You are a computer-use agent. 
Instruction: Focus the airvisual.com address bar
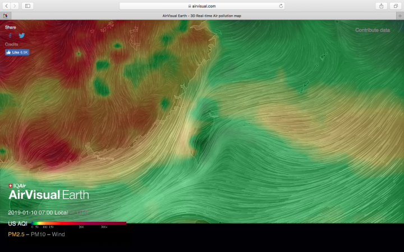[202, 6]
